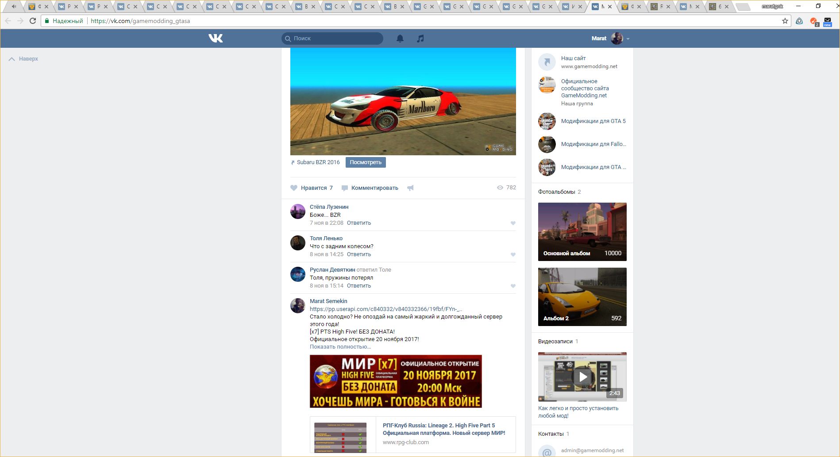
Task: Click the Chrome address bar URL
Action: (140, 21)
